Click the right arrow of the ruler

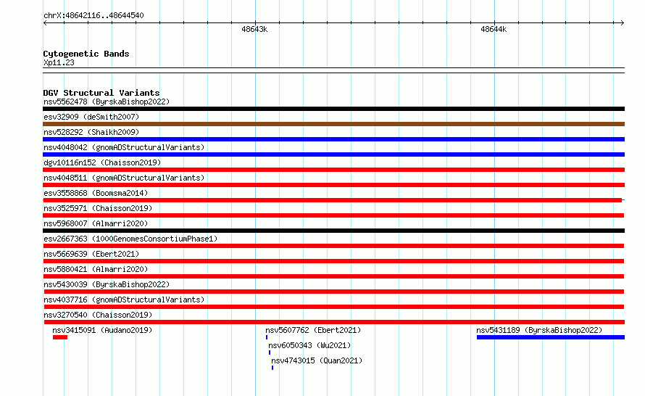(x=623, y=22)
